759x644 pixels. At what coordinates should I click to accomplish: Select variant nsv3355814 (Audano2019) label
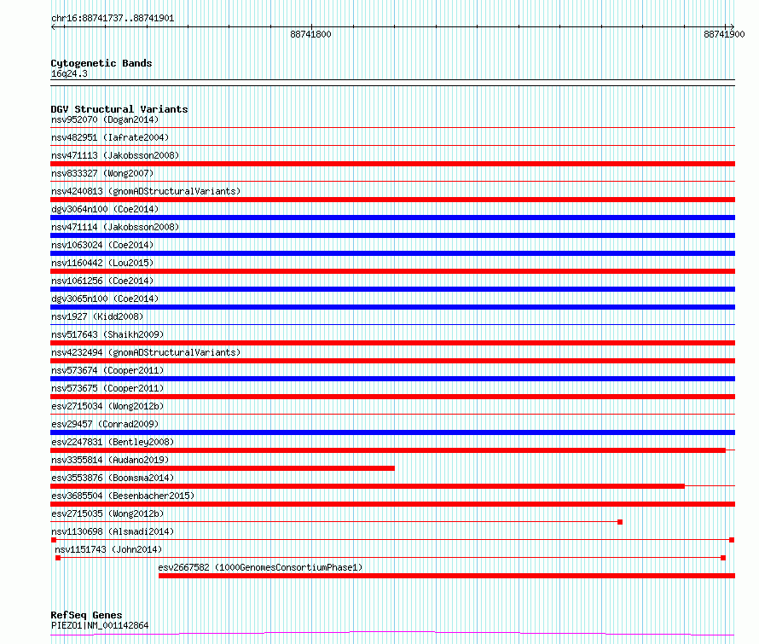110,460
